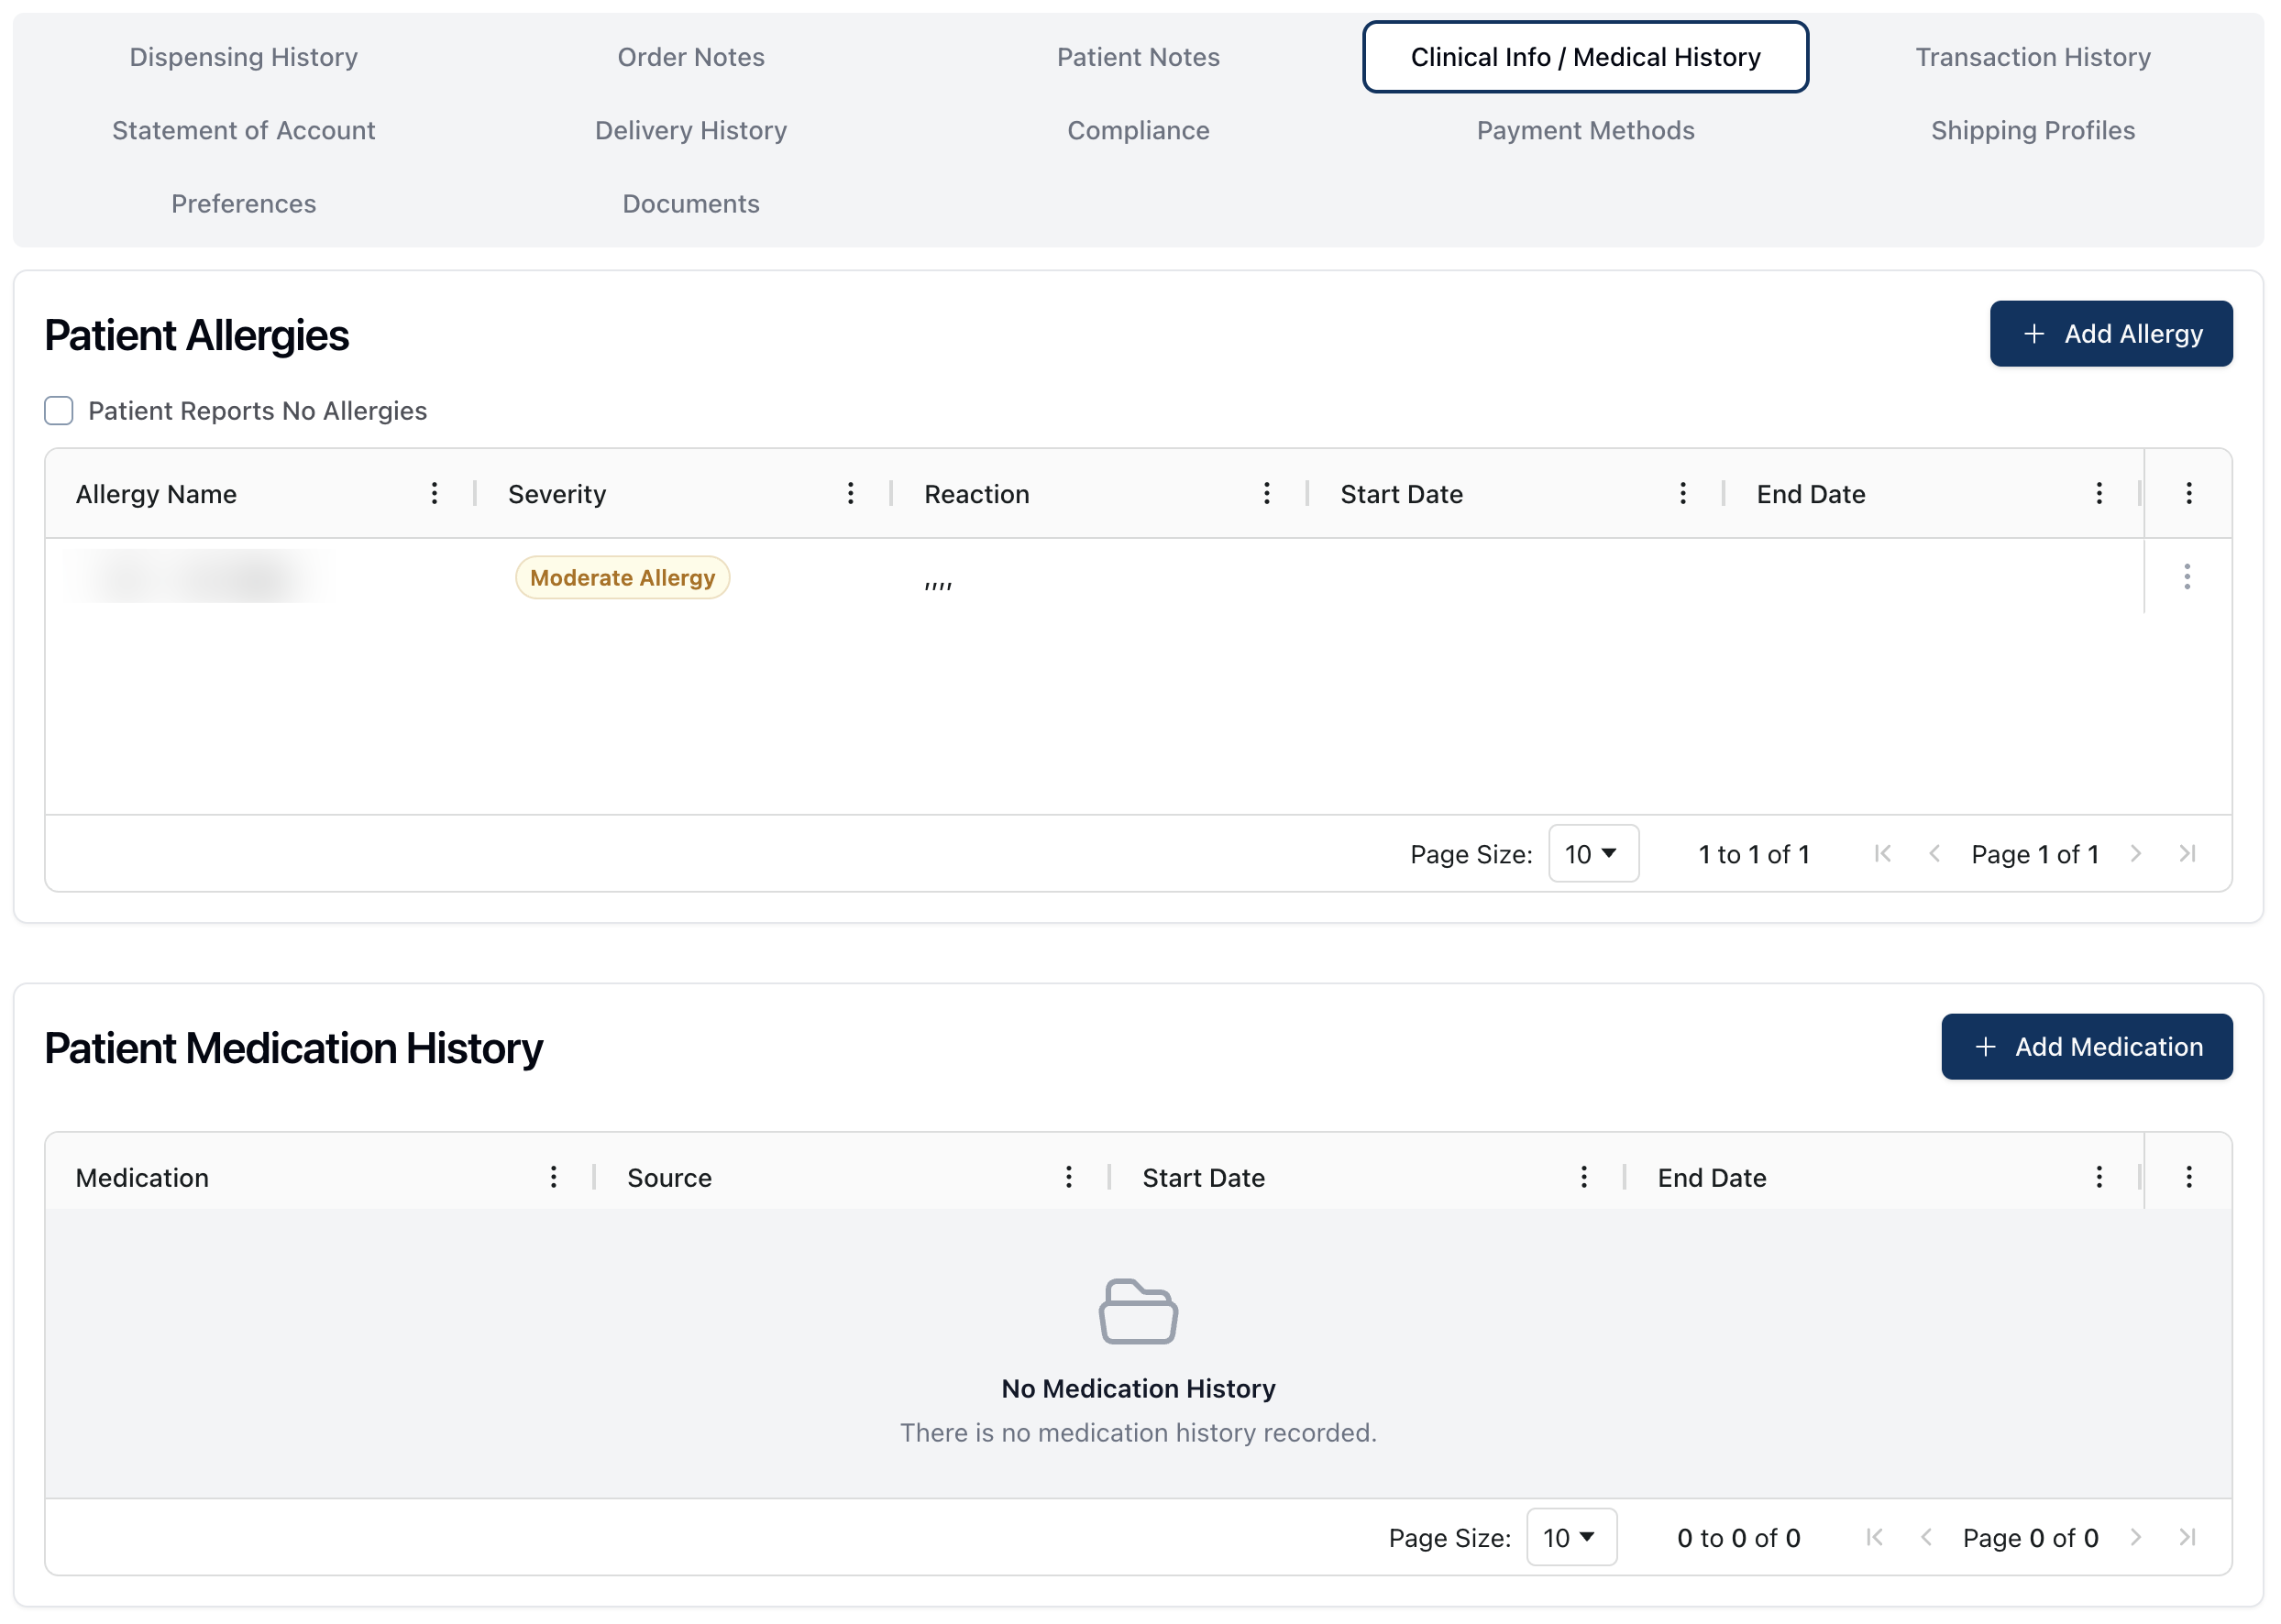Jump to the last page of the allergies table
This screenshot has height=1624, width=2281.
2187,853
